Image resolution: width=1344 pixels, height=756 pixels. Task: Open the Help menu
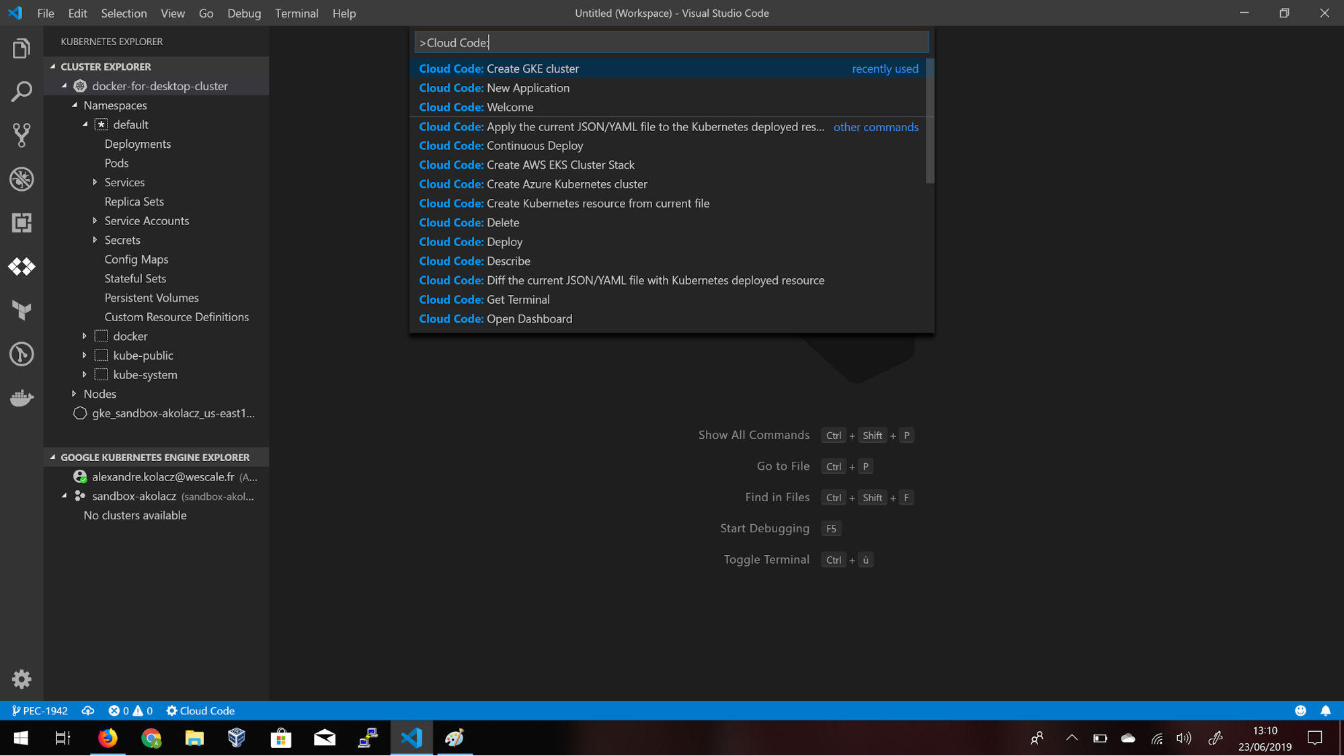pos(344,13)
